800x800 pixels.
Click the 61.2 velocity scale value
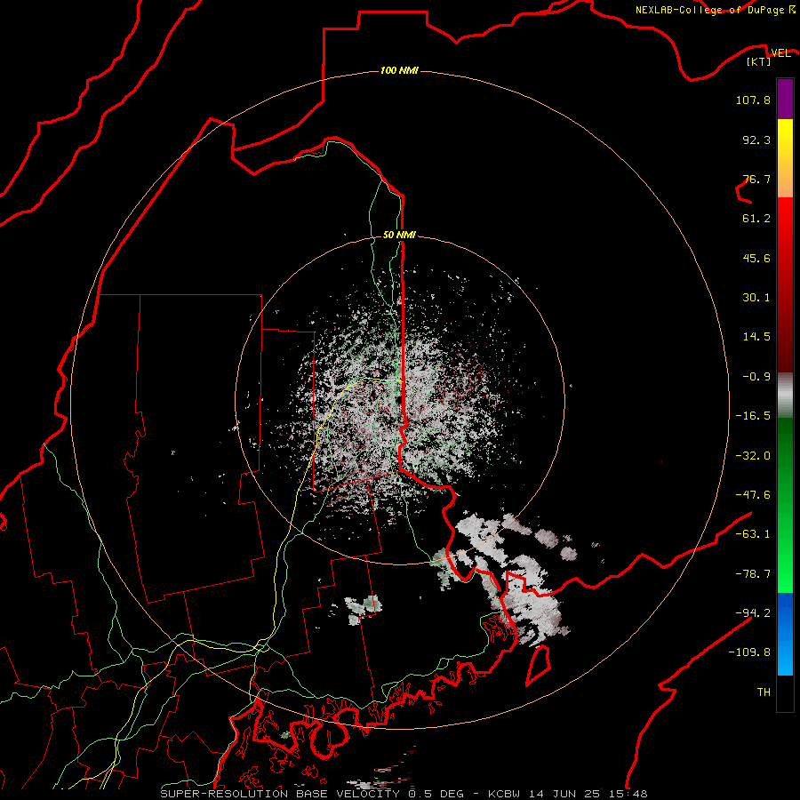tap(756, 219)
